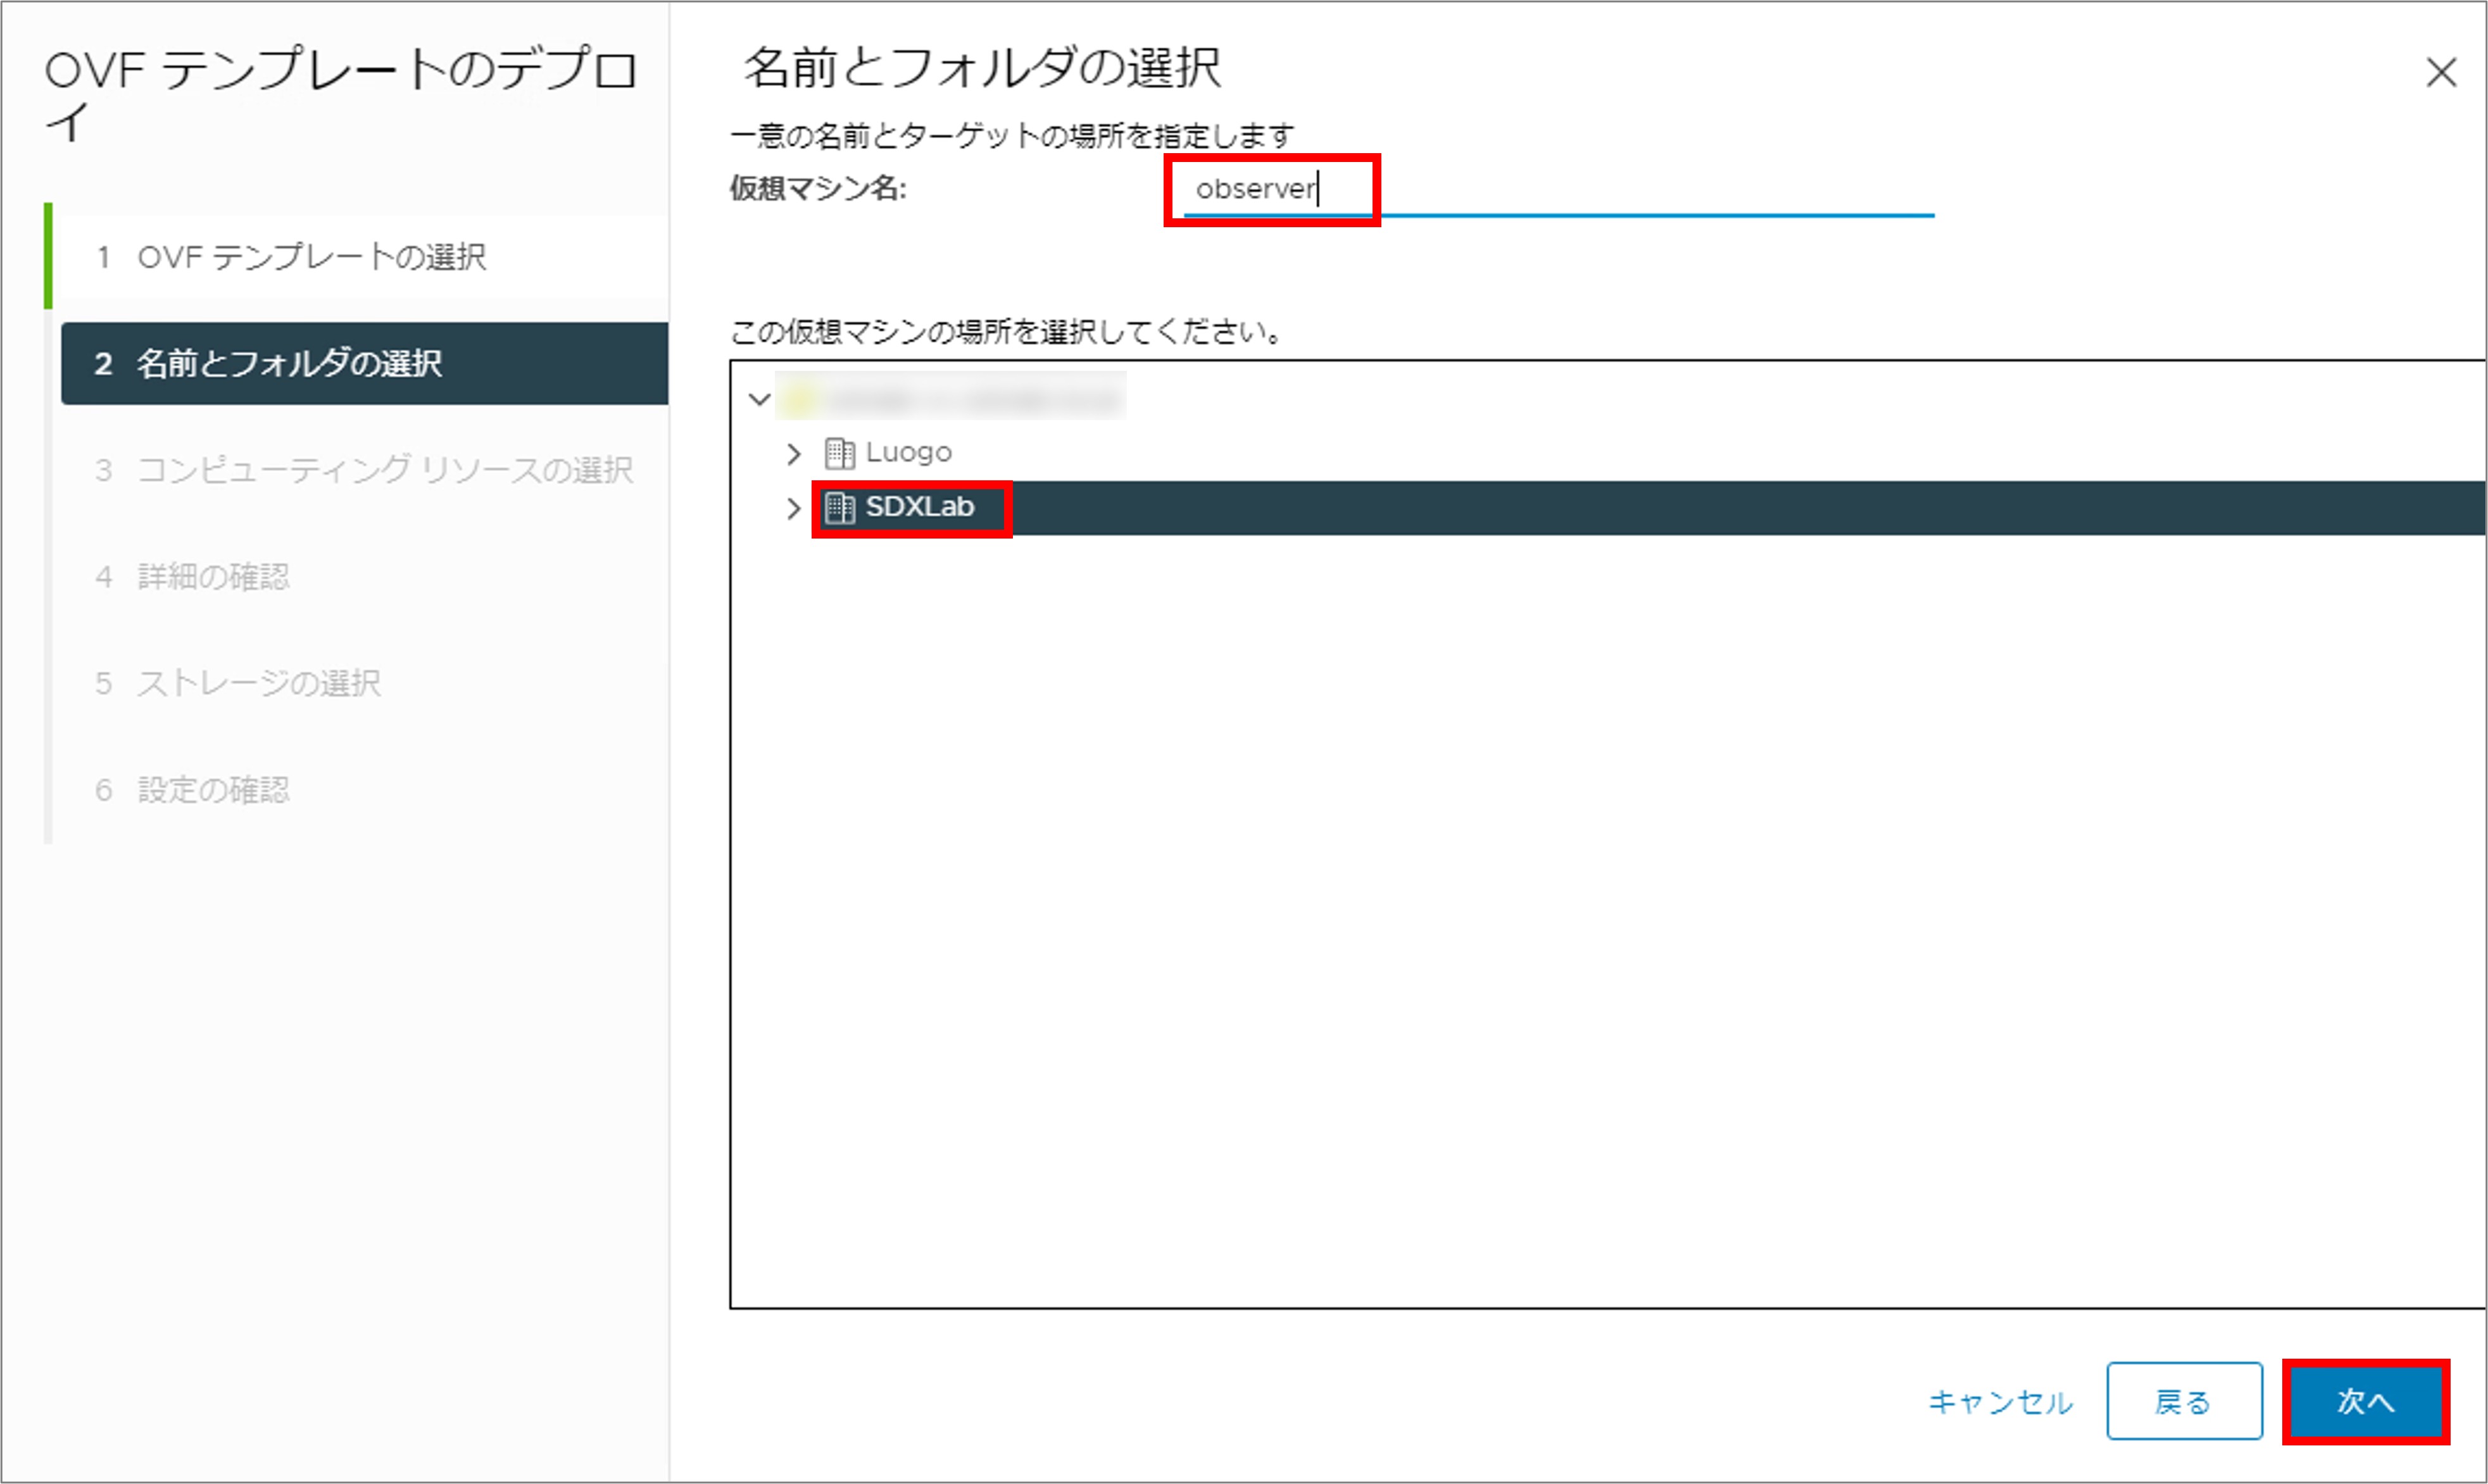The image size is (2488, 1484).
Task: Click the 戻る button
Action: click(2184, 1401)
